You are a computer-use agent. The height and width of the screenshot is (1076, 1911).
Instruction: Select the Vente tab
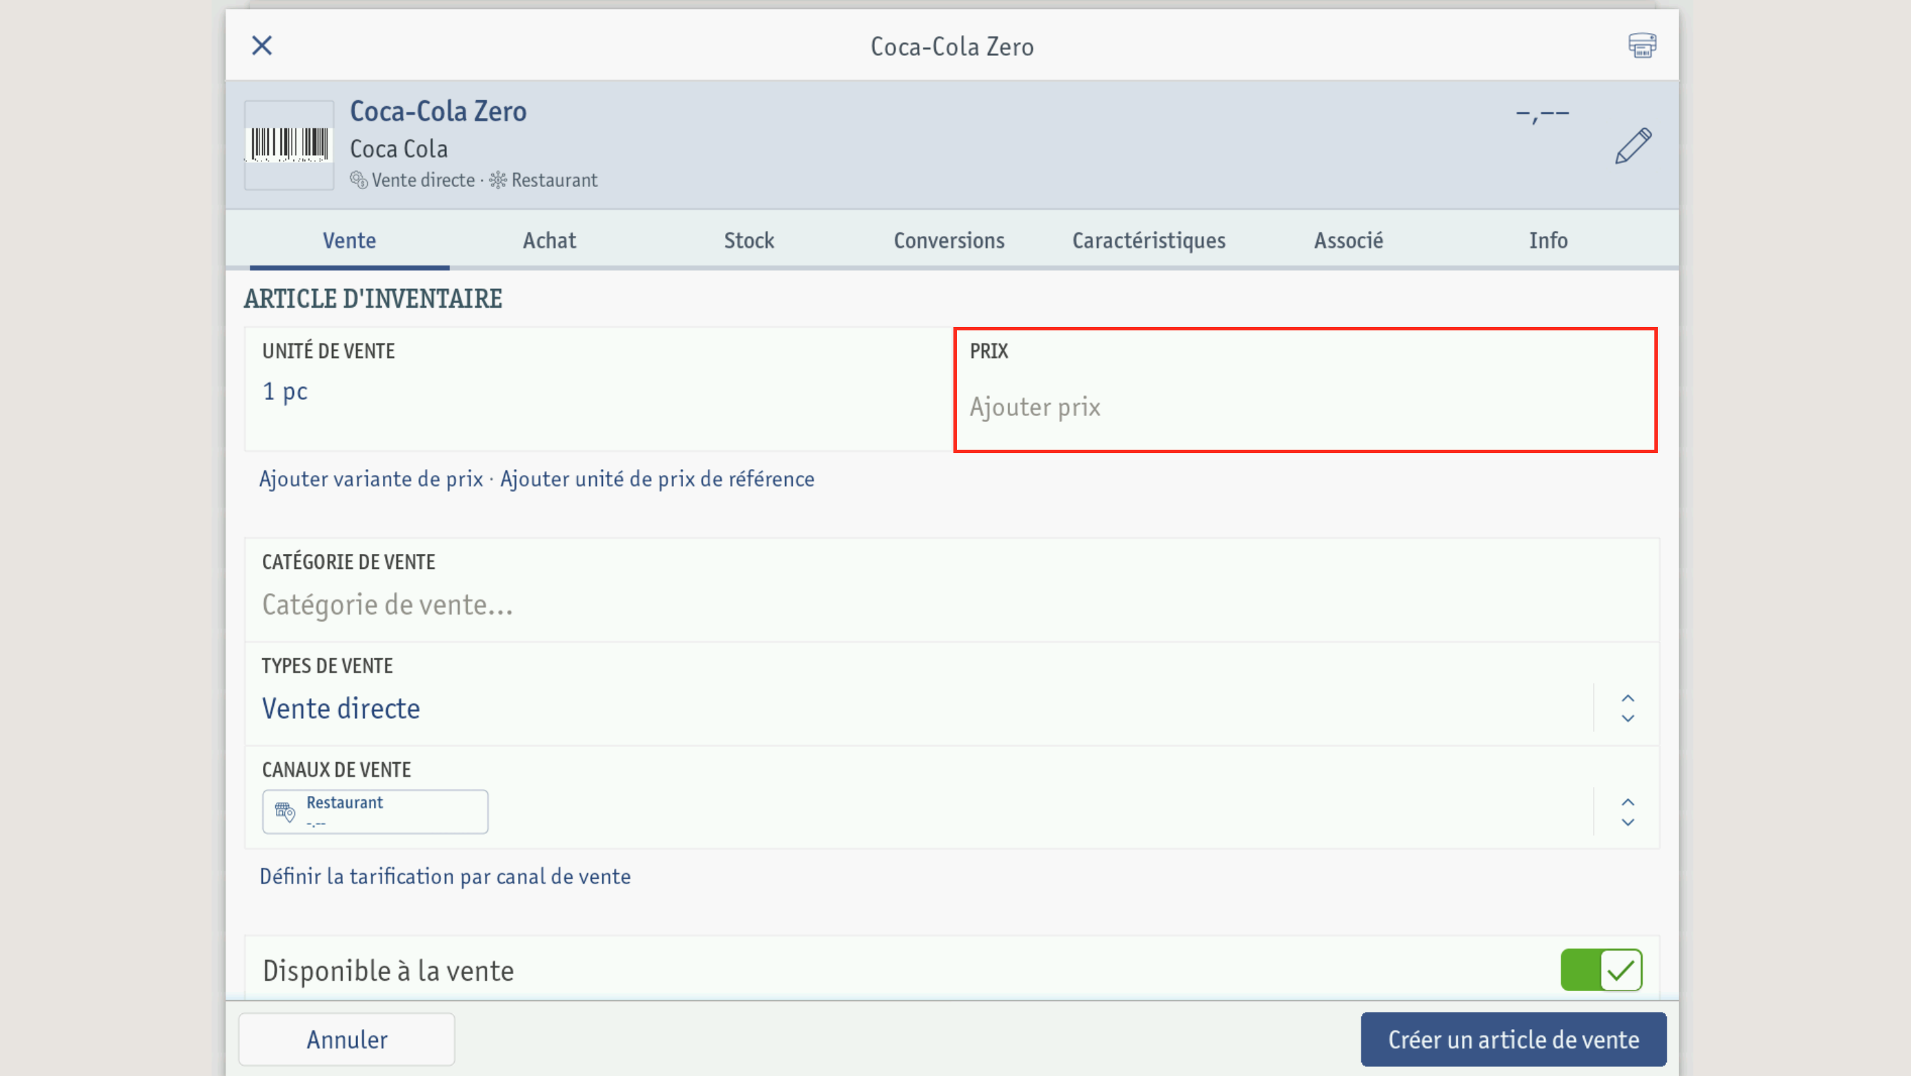click(349, 240)
